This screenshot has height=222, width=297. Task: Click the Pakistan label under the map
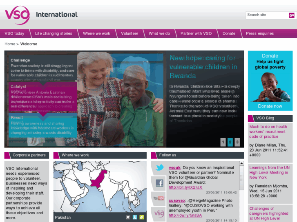click(x=63, y=218)
